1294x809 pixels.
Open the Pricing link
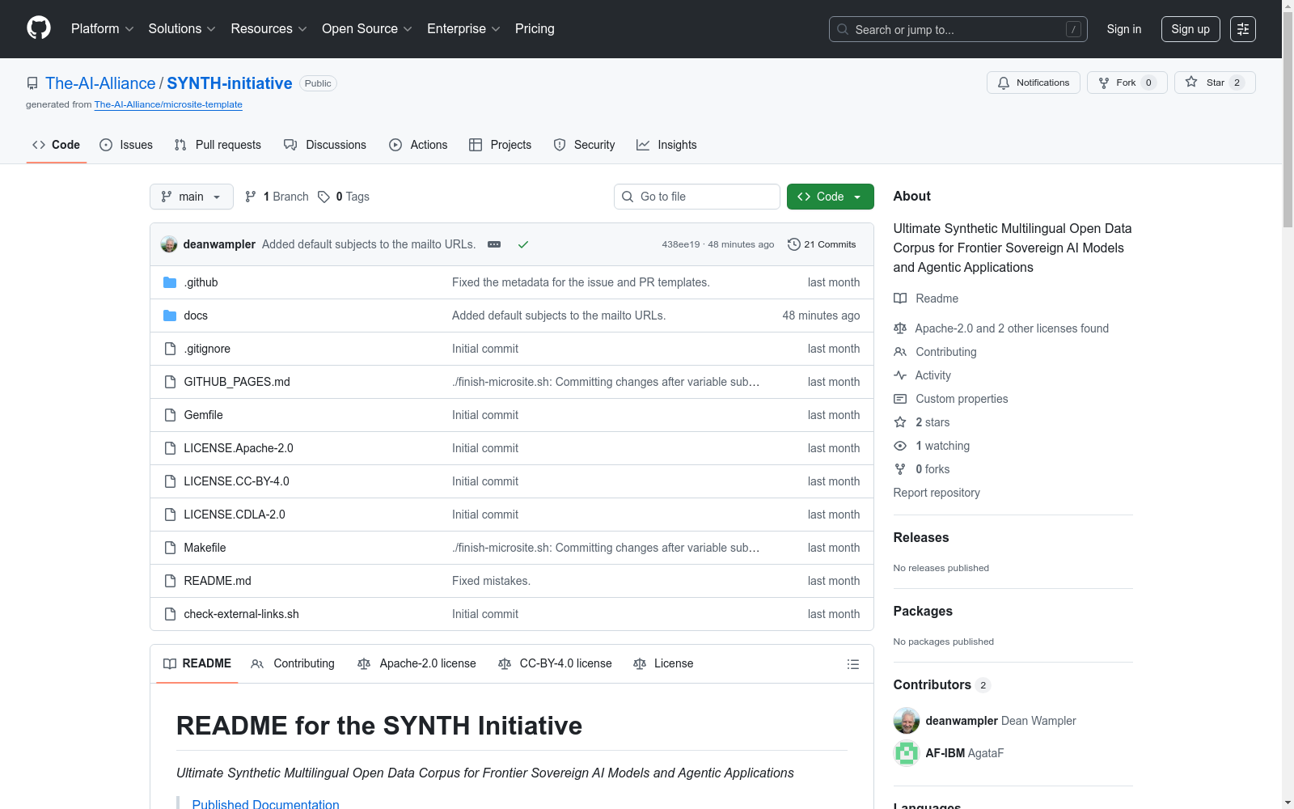535,29
